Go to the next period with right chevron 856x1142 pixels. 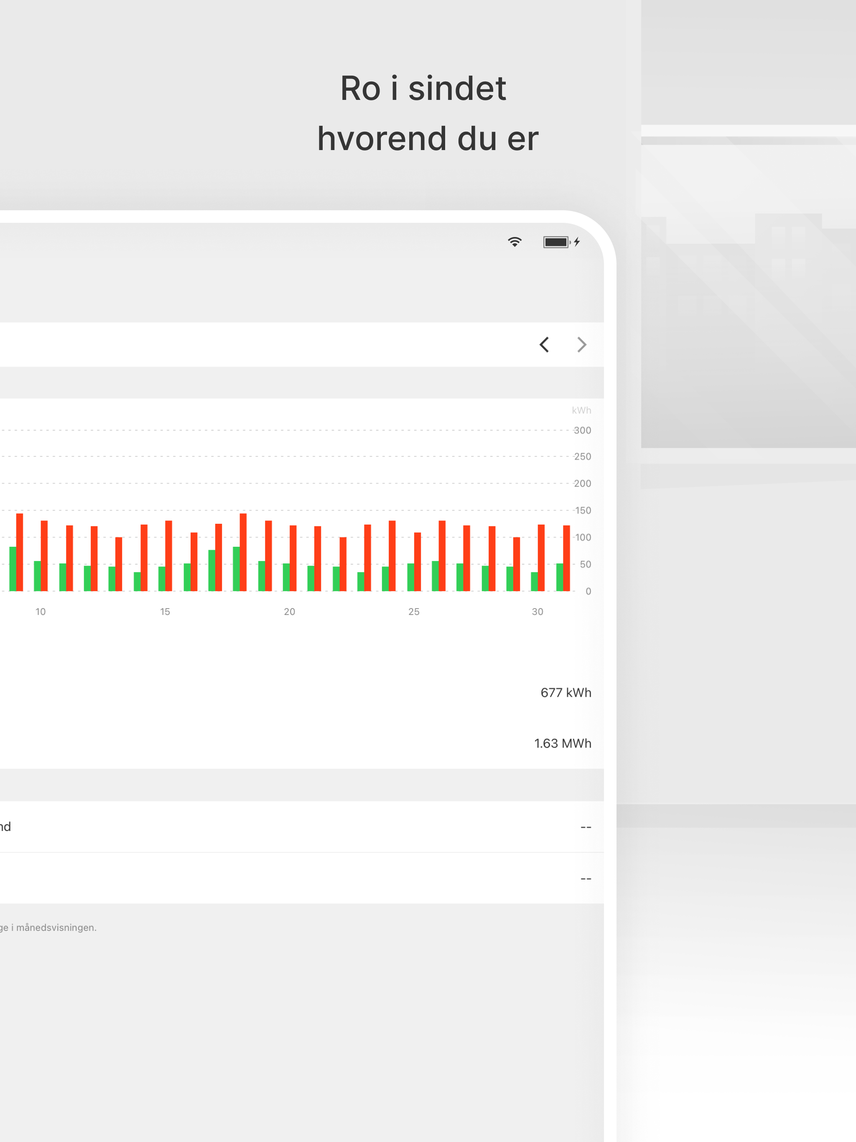coord(581,344)
